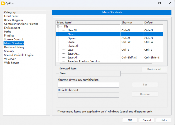175x125 pixels.
Task: Select the Close All menu item row
Action: pos(110,46)
